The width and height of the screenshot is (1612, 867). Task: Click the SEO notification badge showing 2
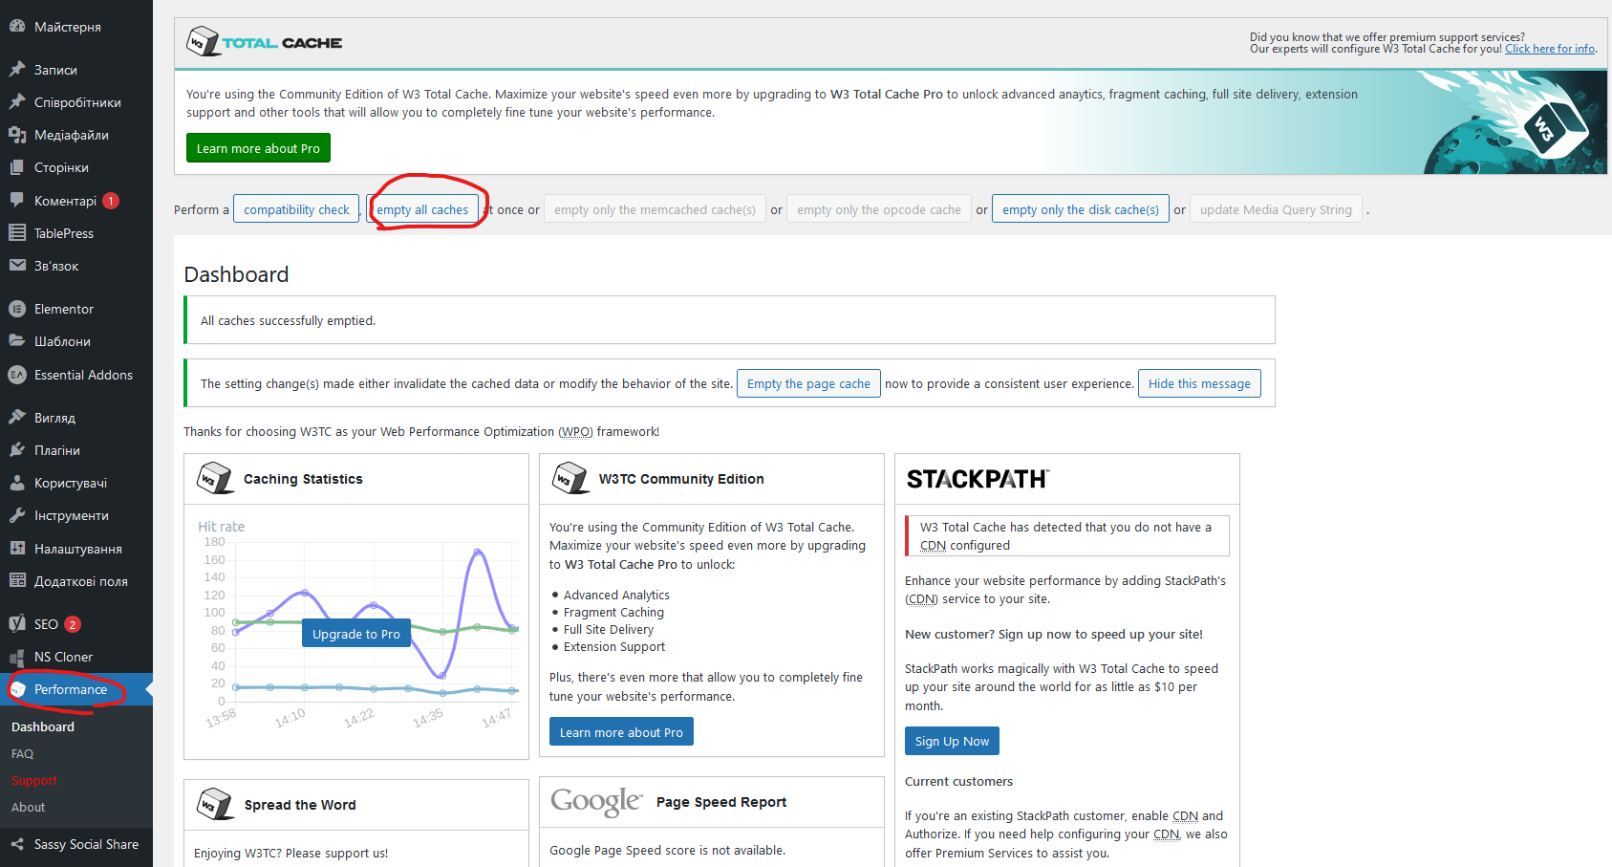coord(73,624)
